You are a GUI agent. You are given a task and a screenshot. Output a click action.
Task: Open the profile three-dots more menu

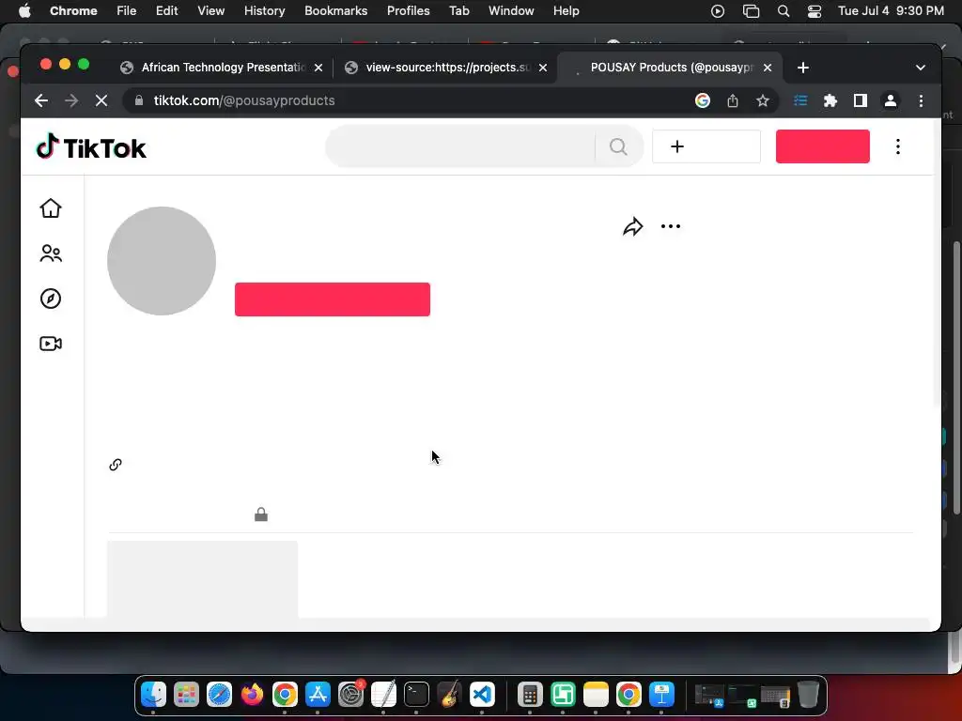[x=671, y=226]
